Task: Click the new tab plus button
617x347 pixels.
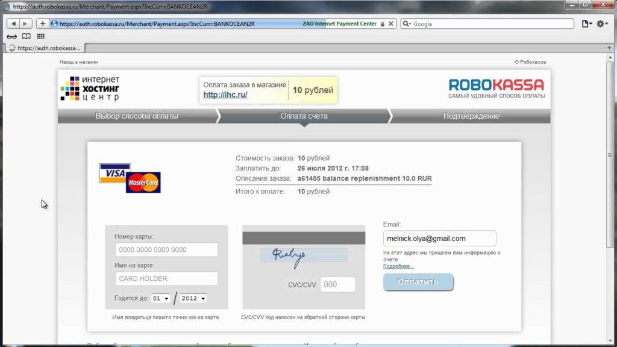Action: tap(610, 48)
